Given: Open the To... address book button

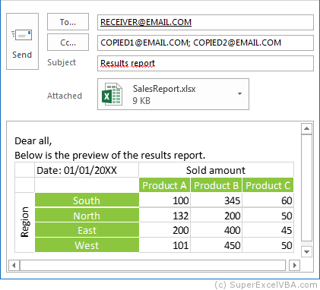Looking at the screenshot, I should [x=68, y=22].
